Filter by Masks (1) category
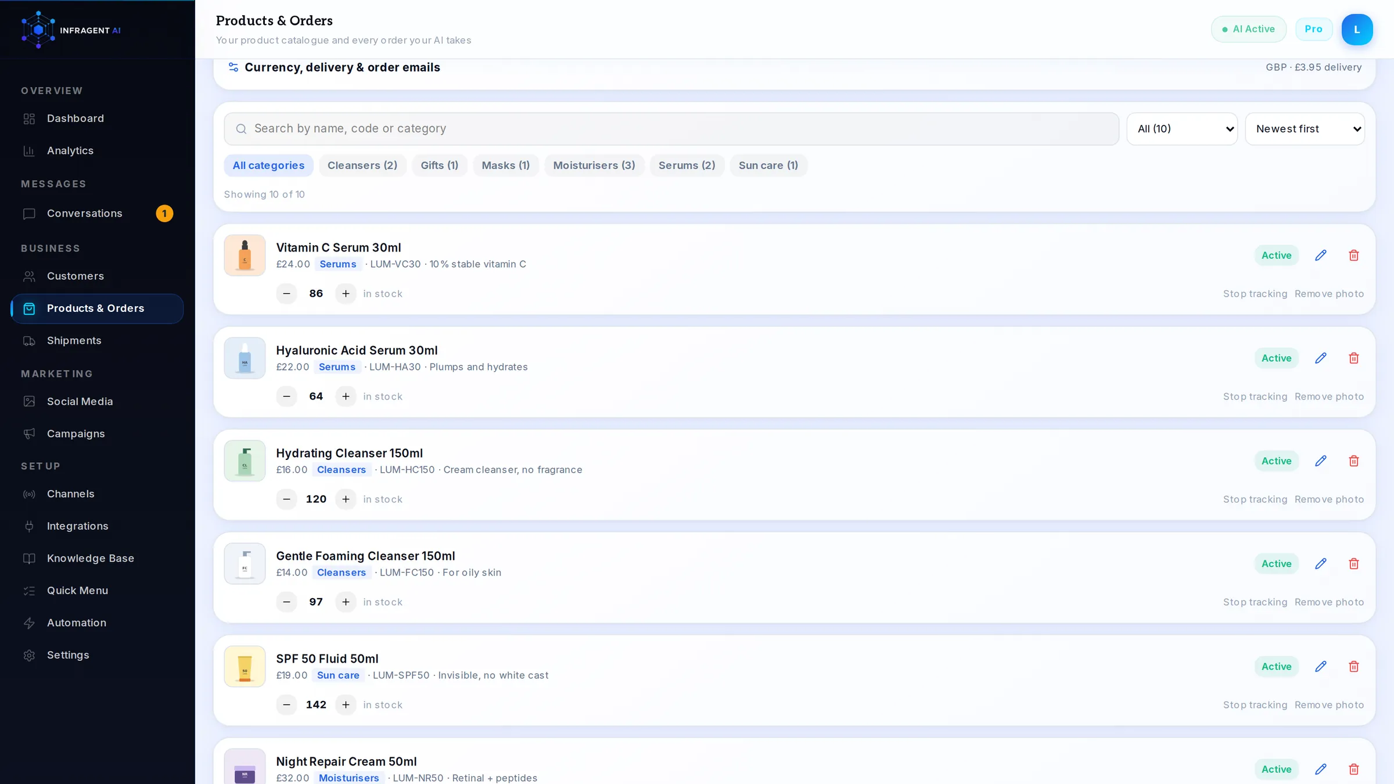This screenshot has height=784, width=1394. (506, 166)
